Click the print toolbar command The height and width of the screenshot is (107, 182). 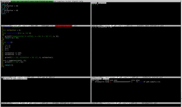pyautogui.click(x=13, y=1)
